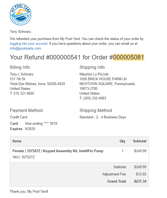Screen dimensions: 167x198
Task: Click the Payment Method heading
Action: pos(26,110)
